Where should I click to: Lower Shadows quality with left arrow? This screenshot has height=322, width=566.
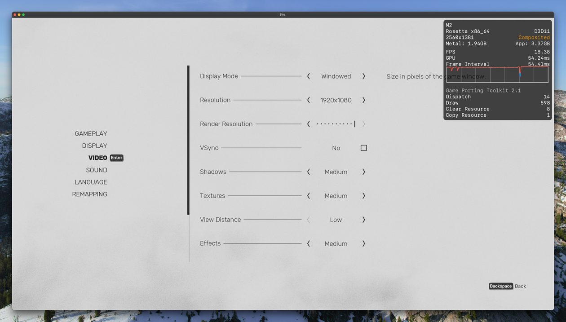309,172
